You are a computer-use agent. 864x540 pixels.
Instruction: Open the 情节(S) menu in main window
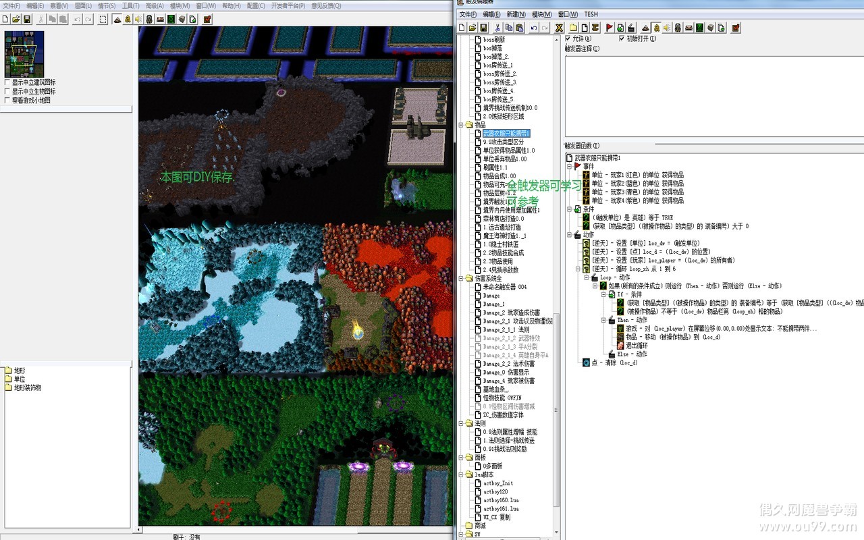click(106, 5)
